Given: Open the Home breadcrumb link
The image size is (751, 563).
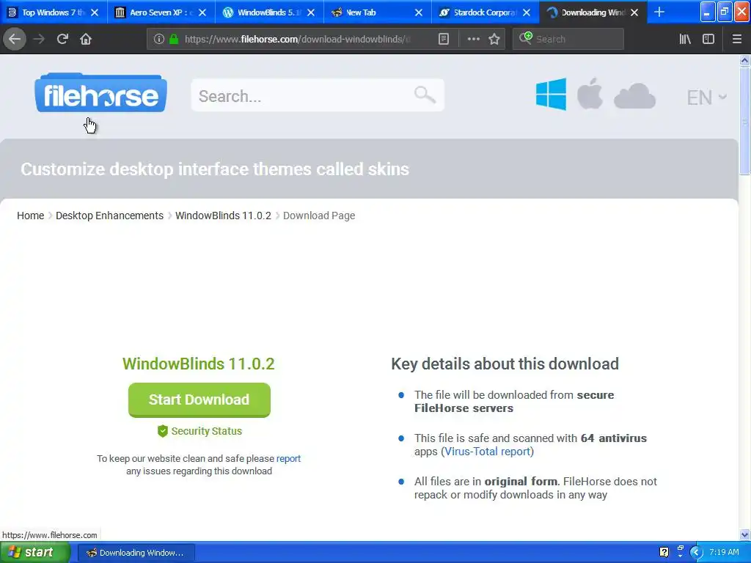Looking at the screenshot, I should [x=31, y=216].
